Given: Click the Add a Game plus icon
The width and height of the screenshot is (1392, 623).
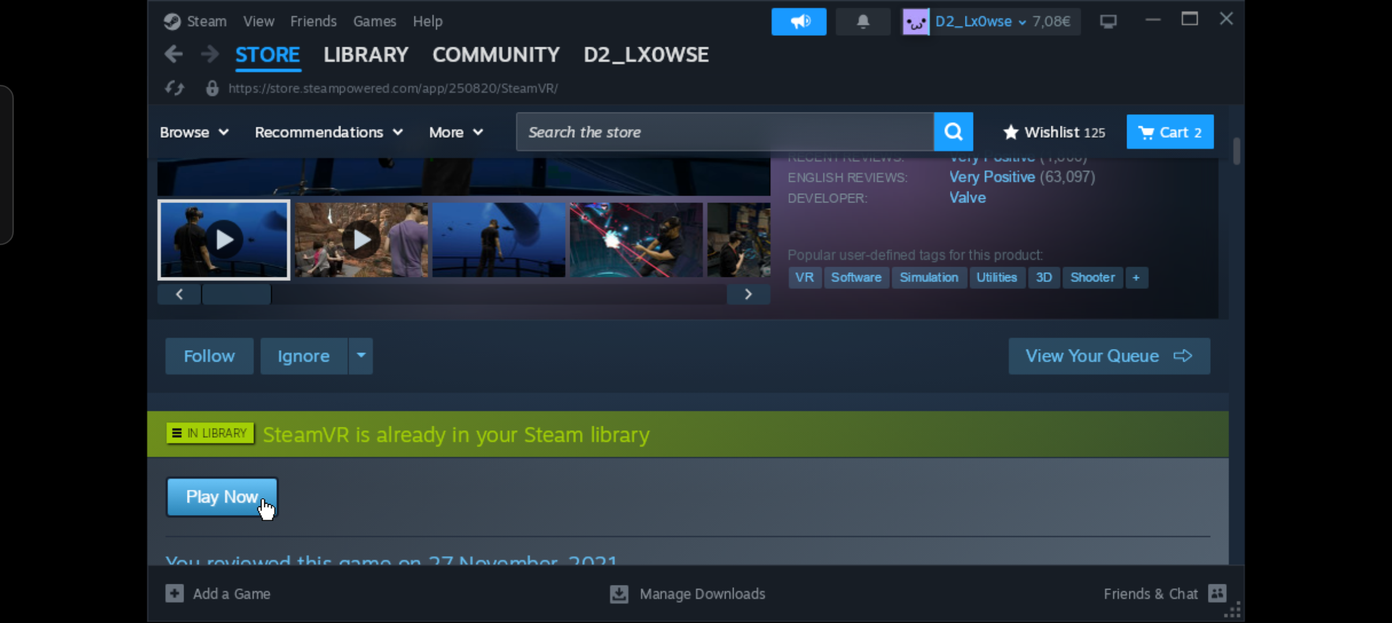Looking at the screenshot, I should [x=174, y=594].
